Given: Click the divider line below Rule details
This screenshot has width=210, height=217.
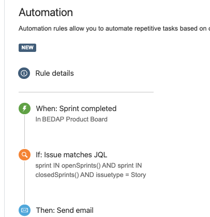Looking at the screenshot, I should tap(86, 92).
